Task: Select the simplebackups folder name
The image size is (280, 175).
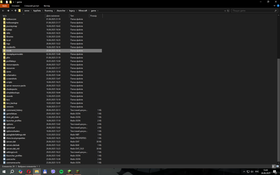Action: 13,93
